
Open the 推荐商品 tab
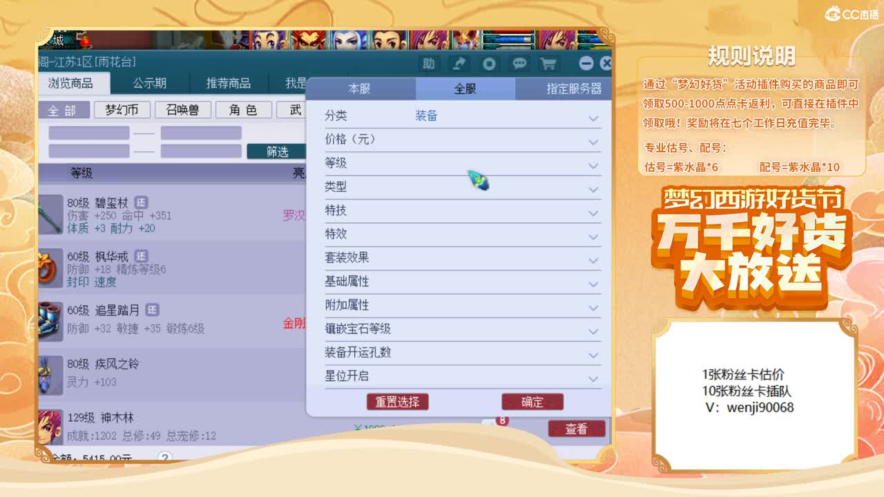pos(229,83)
